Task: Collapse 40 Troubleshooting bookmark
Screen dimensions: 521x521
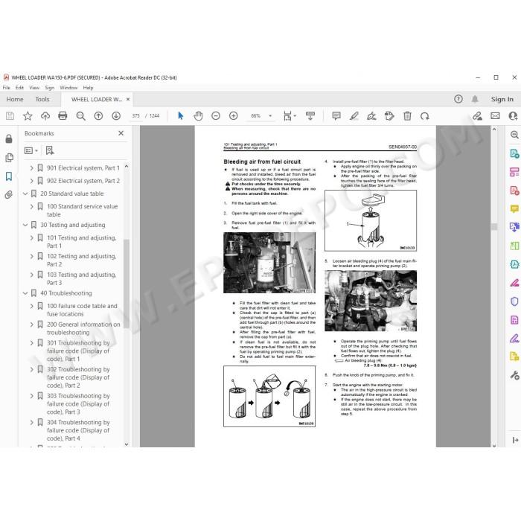Action: [25, 293]
